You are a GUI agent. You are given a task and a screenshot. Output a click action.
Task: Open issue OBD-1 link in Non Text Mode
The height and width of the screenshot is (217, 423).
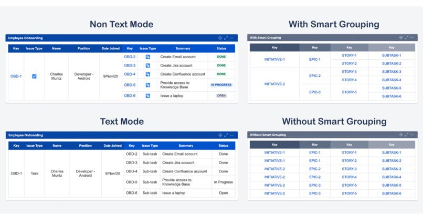tap(16, 77)
